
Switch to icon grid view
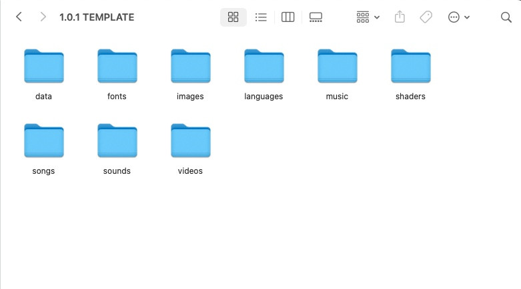coord(233,17)
